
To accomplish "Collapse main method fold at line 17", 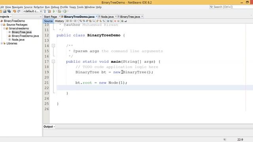I will (53, 62).
